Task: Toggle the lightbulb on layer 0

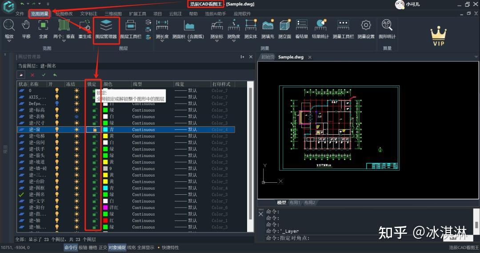Action: (x=57, y=91)
